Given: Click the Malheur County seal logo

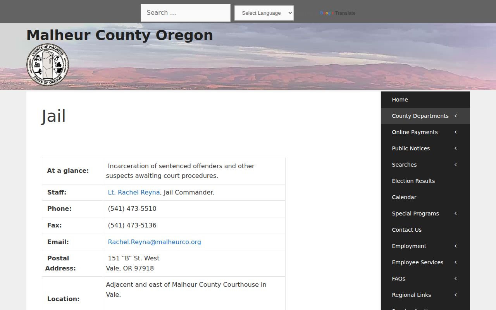Looking at the screenshot, I should coord(48,65).
